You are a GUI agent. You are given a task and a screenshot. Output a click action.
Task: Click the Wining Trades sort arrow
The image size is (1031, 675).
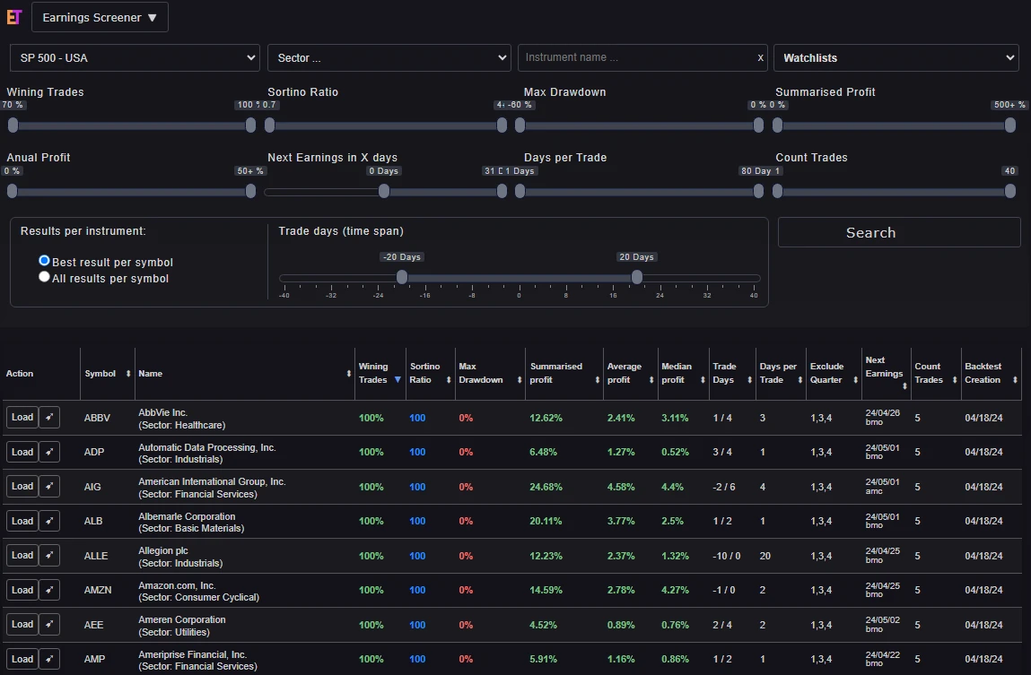tap(398, 380)
